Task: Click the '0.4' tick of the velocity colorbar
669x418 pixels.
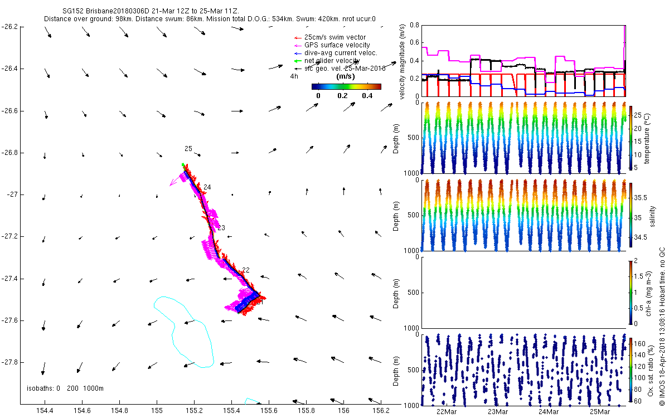Action: click(367, 95)
